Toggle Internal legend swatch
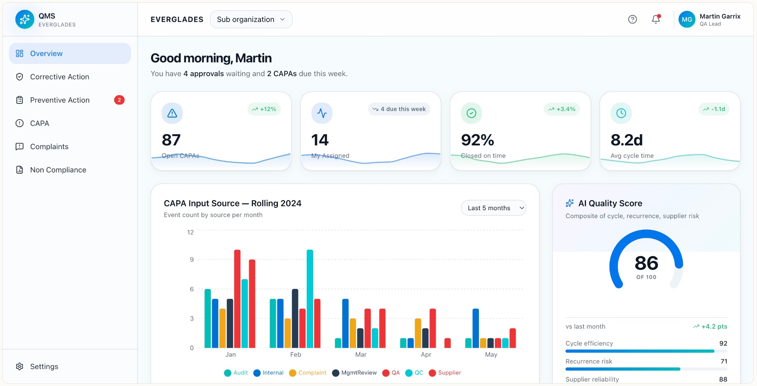This screenshot has width=757, height=386. pos(257,373)
